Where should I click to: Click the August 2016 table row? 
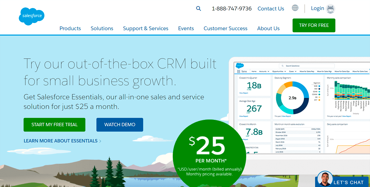pyautogui.click(x=298, y=139)
